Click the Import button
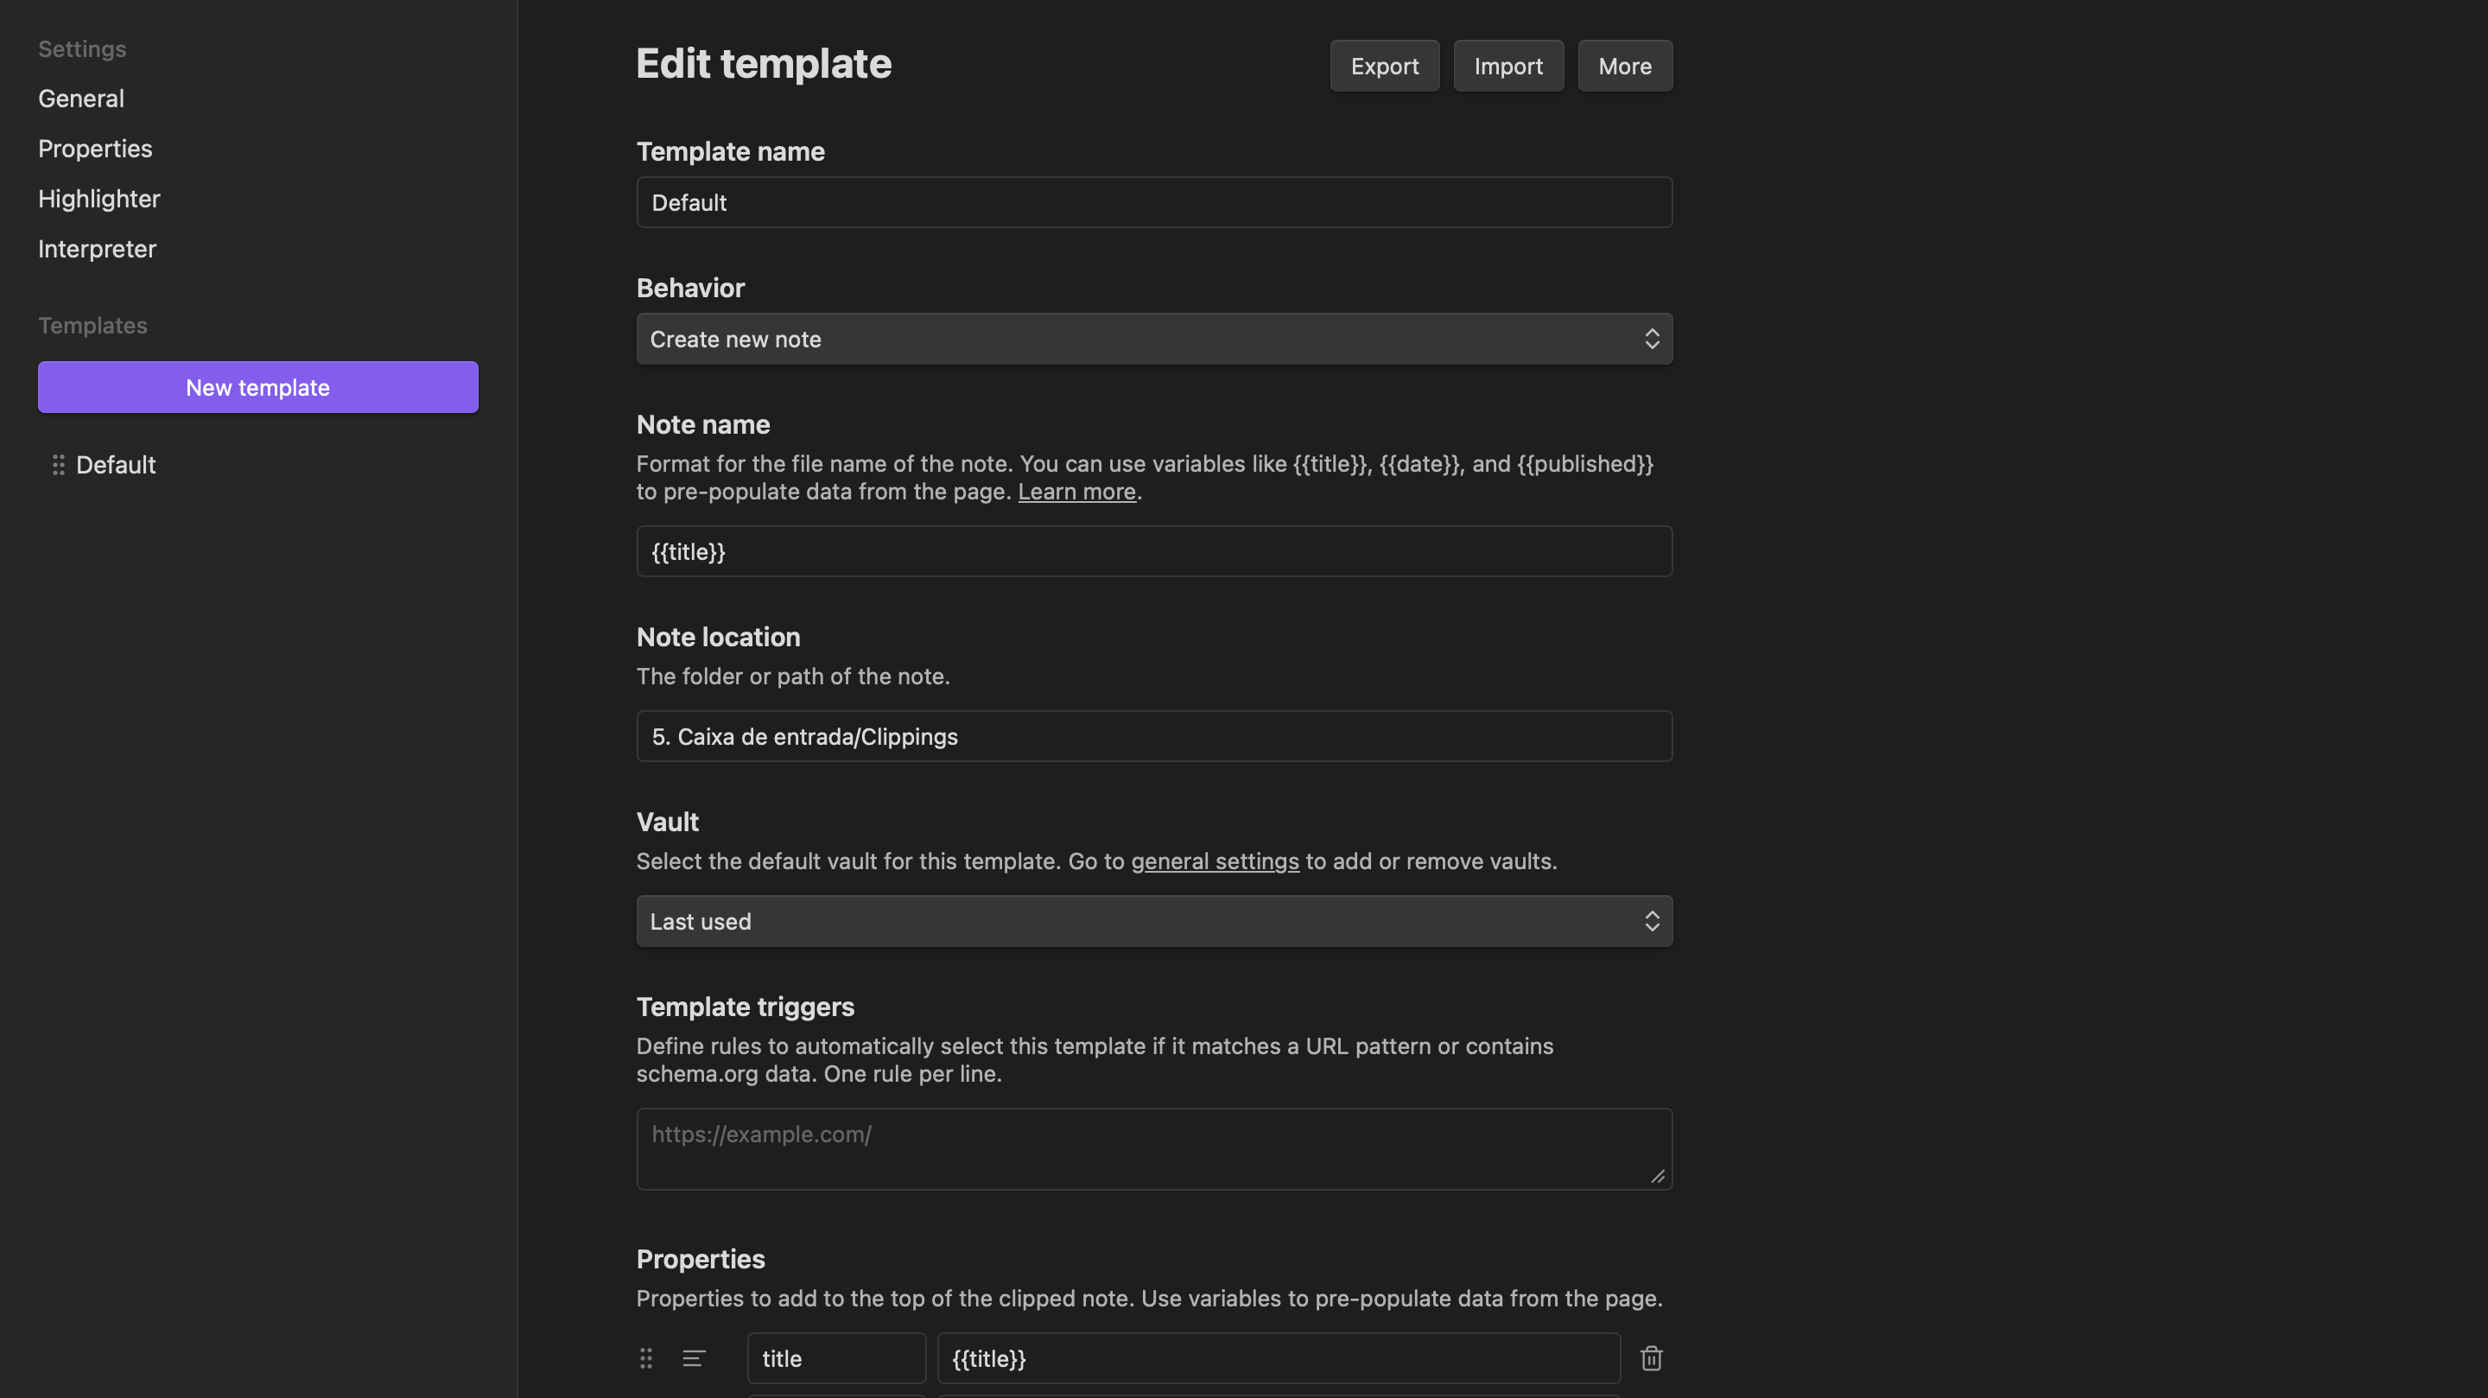This screenshot has height=1398, width=2488. point(1507,66)
